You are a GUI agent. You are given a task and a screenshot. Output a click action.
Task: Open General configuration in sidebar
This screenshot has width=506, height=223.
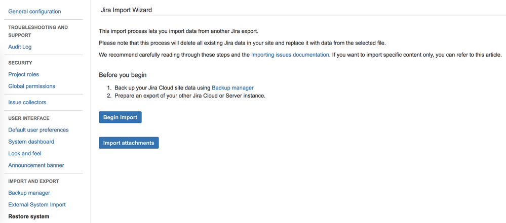coord(34,12)
